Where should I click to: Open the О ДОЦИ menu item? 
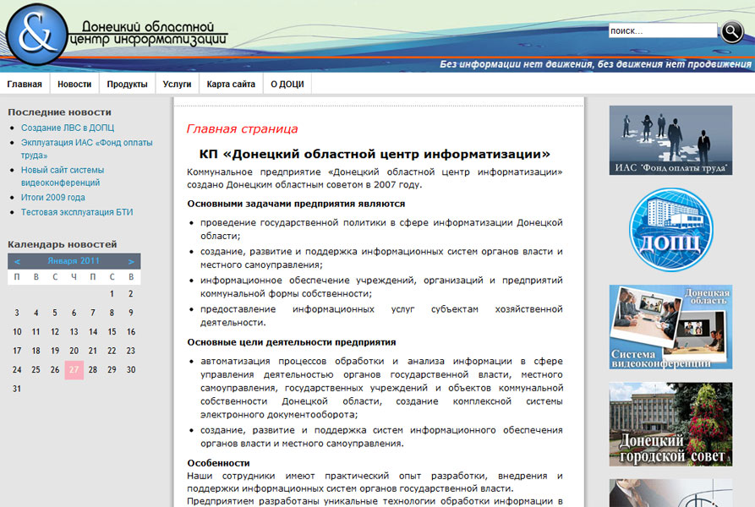pyautogui.click(x=287, y=84)
